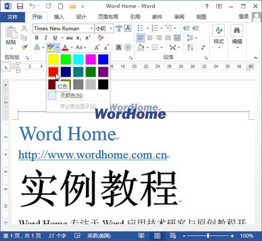262x241 pixels.
Task: Decrease paragraph indent
Action: coord(186,28)
